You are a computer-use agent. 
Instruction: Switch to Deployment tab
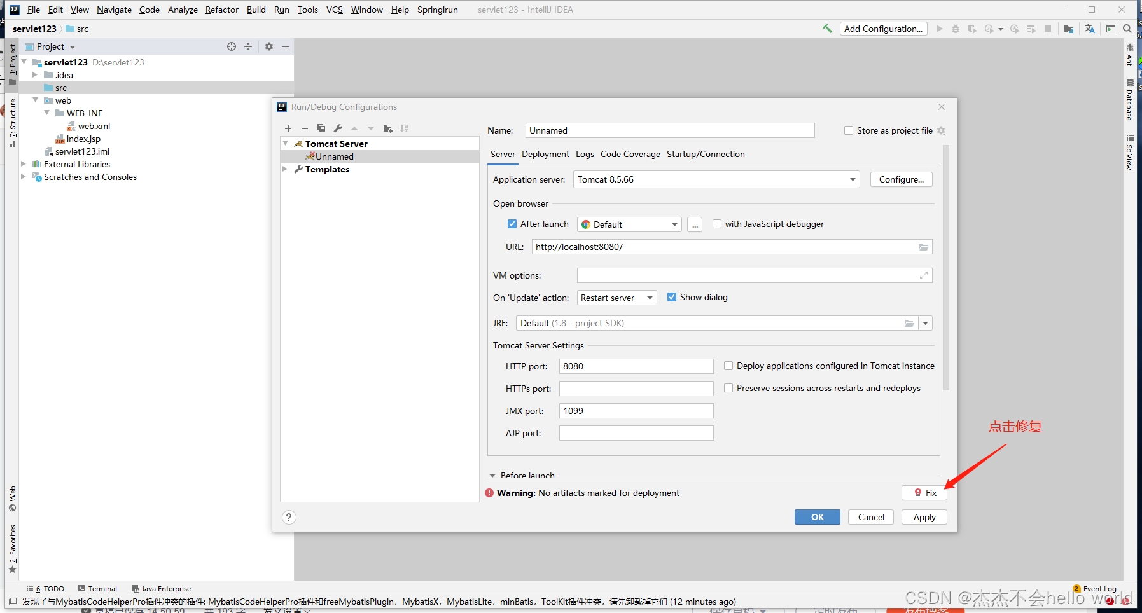click(545, 154)
